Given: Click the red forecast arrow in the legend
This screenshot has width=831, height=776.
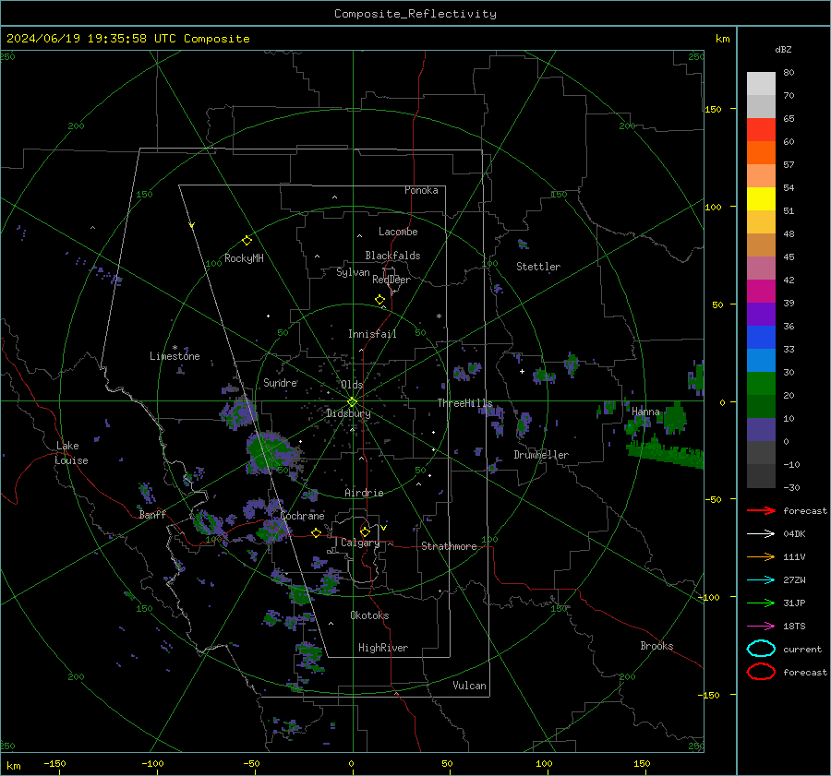Looking at the screenshot, I should (761, 510).
